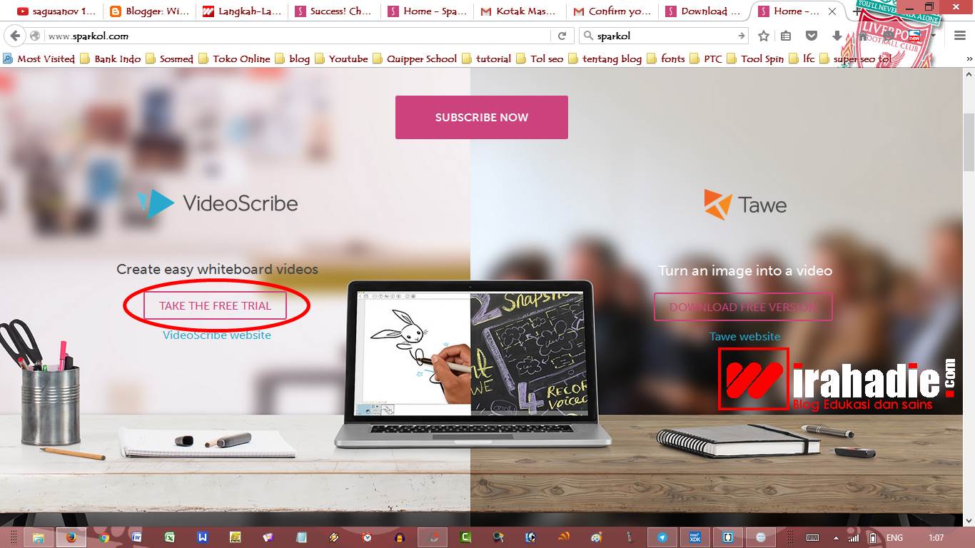Click the Tawe logo
975x548 pixels.
[x=745, y=205]
